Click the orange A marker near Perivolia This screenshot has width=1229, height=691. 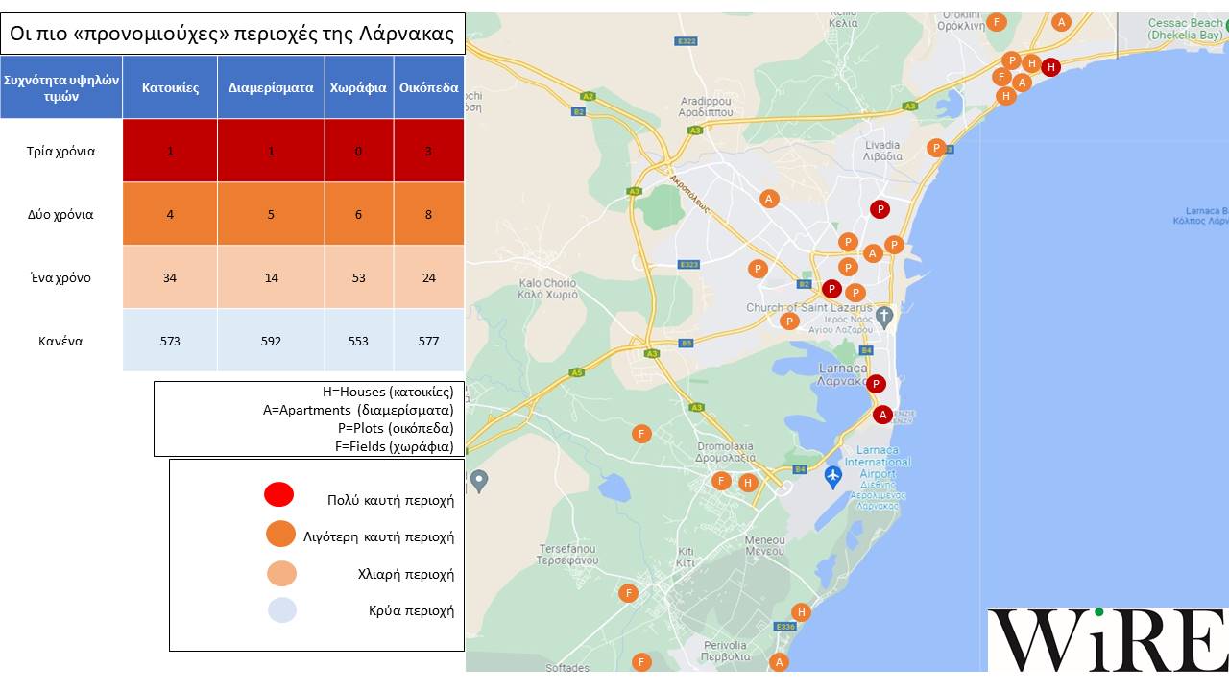point(779,662)
